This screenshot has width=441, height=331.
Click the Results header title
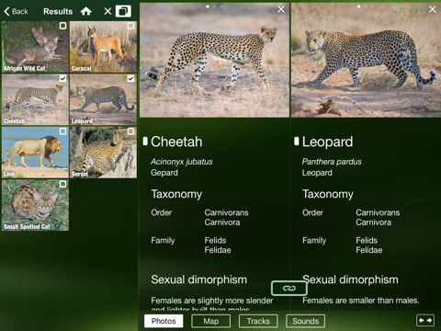[58, 11]
